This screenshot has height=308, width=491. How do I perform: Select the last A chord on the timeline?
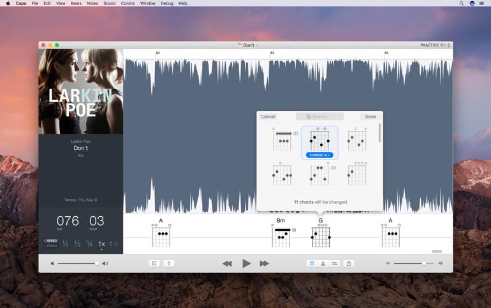pyautogui.click(x=390, y=233)
